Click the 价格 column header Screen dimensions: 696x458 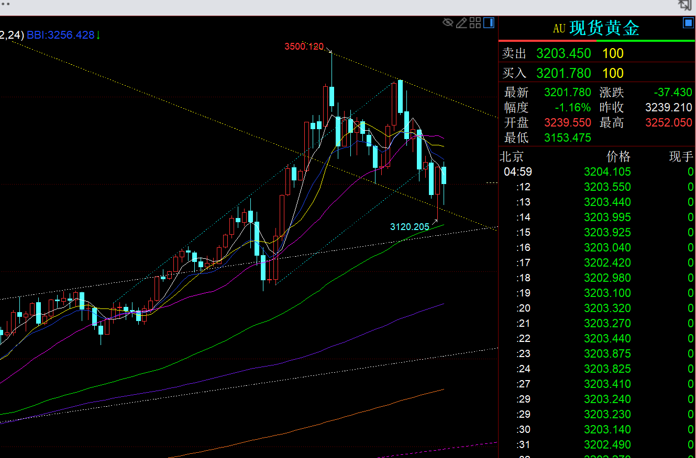(618, 156)
